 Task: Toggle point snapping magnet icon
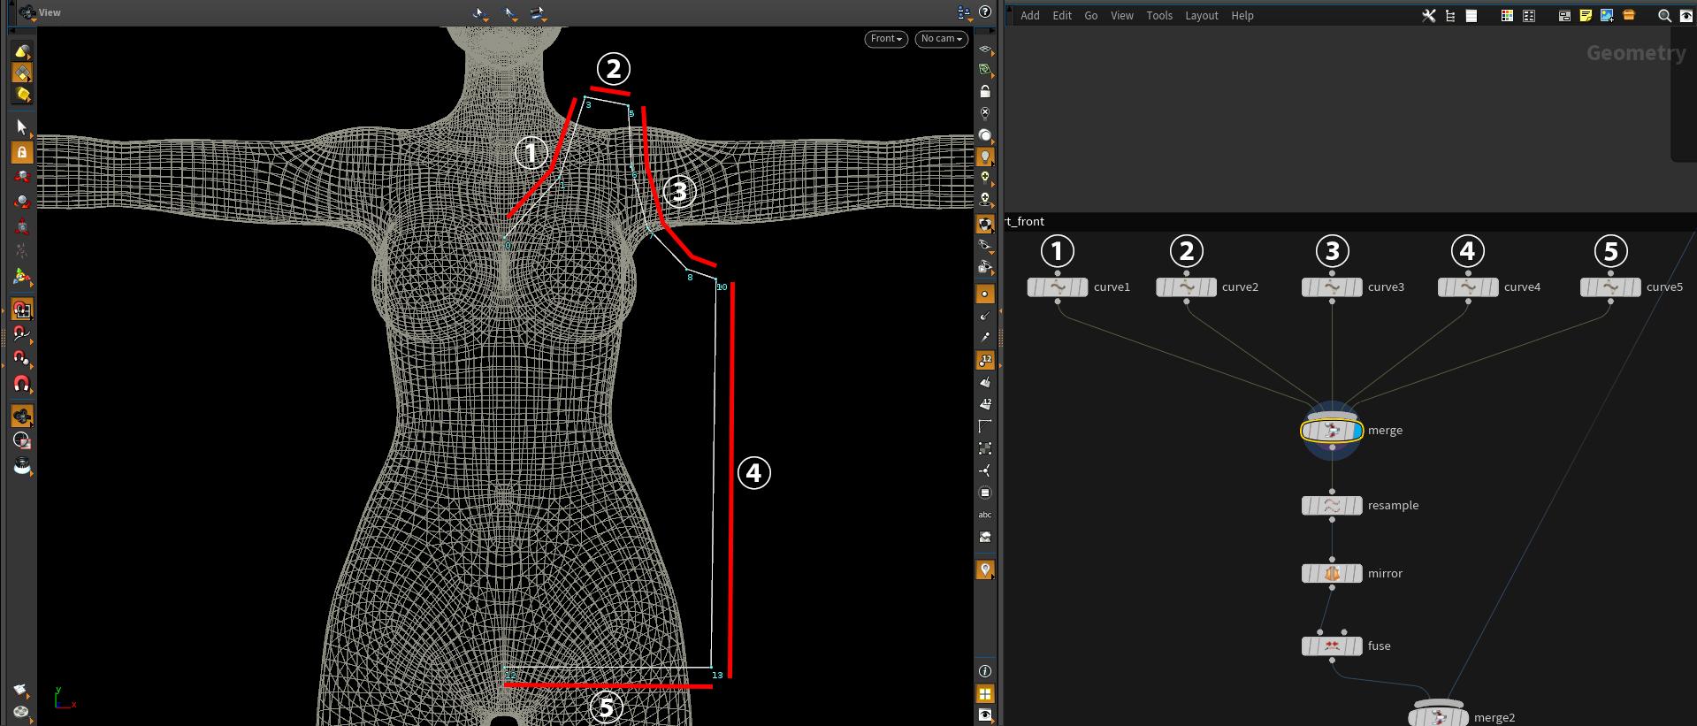(22, 359)
